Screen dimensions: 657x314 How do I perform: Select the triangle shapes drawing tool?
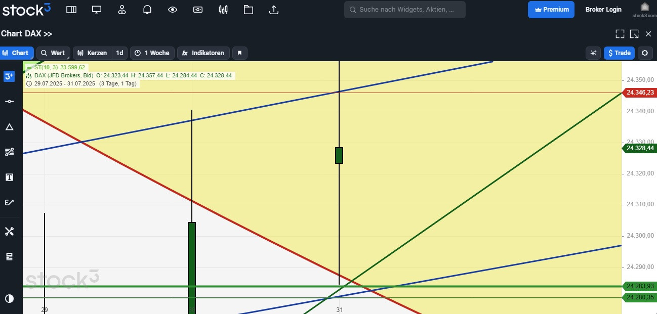click(9, 127)
